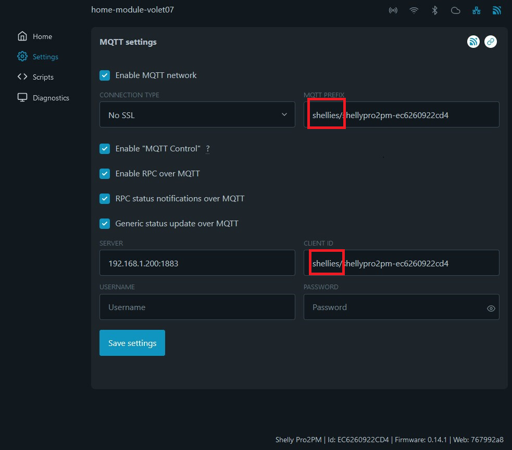Click the access point icon in top bar
This screenshot has height=450, width=512.
[393, 10]
